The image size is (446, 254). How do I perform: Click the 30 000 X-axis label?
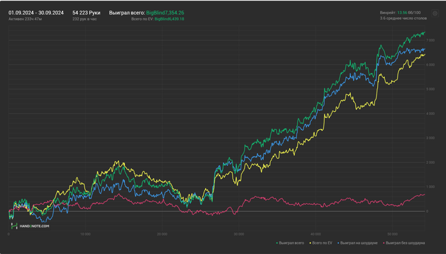click(x=239, y=234)
